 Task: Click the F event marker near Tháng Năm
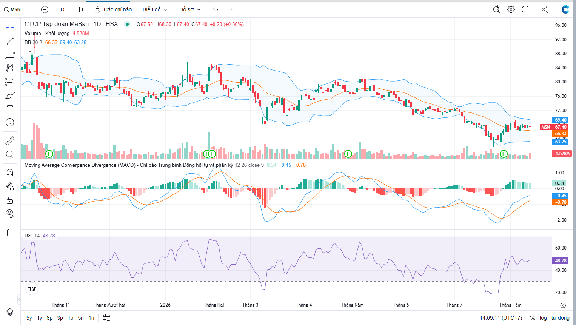tap(348, 154)
